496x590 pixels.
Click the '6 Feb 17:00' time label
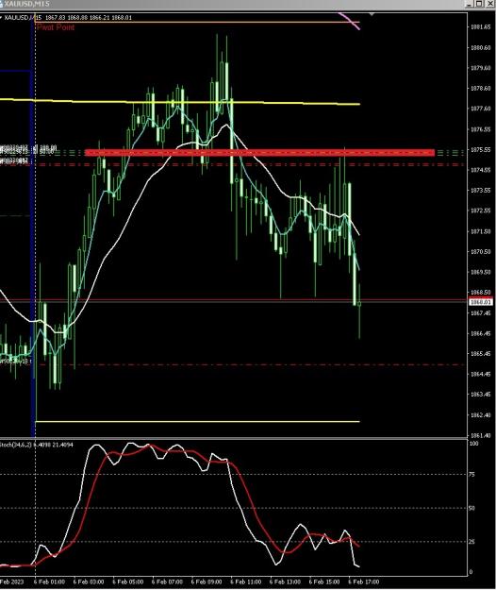[363, 582]
